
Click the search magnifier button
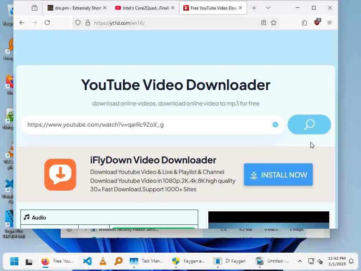(x=309, y=125)
